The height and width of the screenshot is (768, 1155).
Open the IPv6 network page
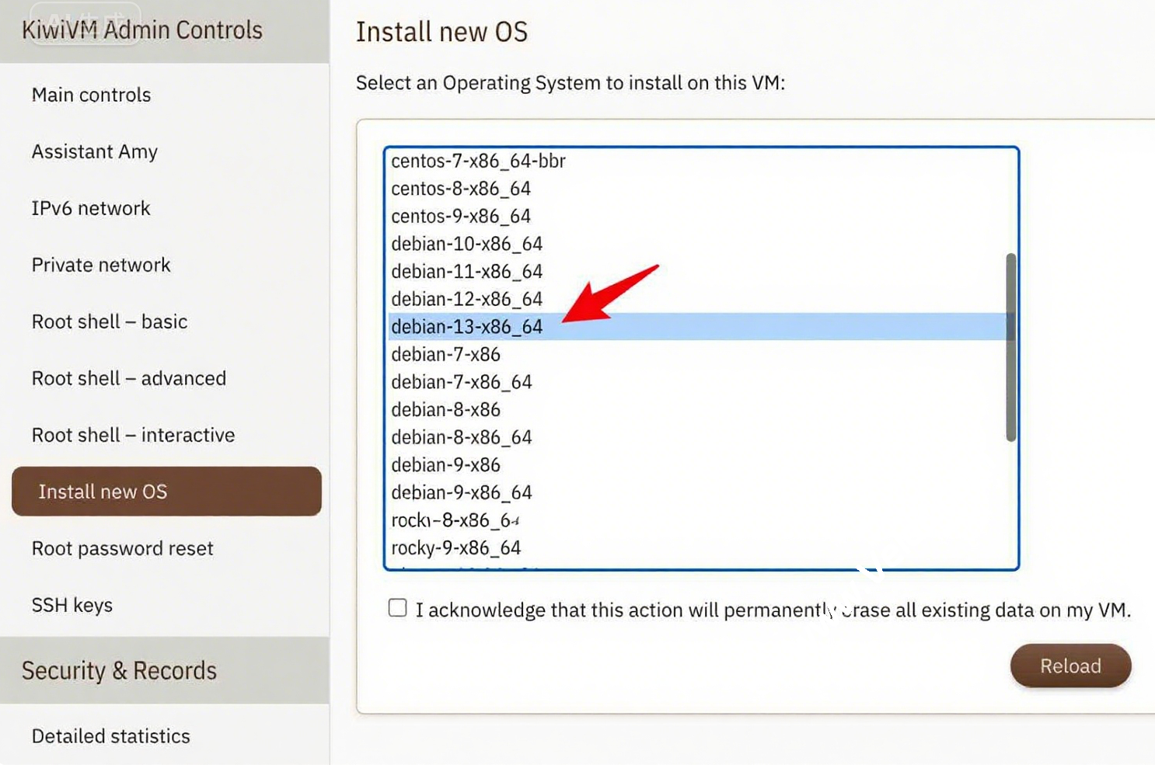tap(90, 208)
